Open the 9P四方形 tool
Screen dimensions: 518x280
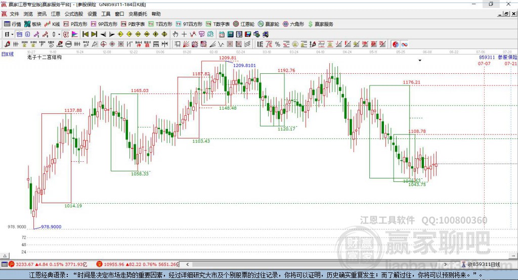tap(104, 24)
